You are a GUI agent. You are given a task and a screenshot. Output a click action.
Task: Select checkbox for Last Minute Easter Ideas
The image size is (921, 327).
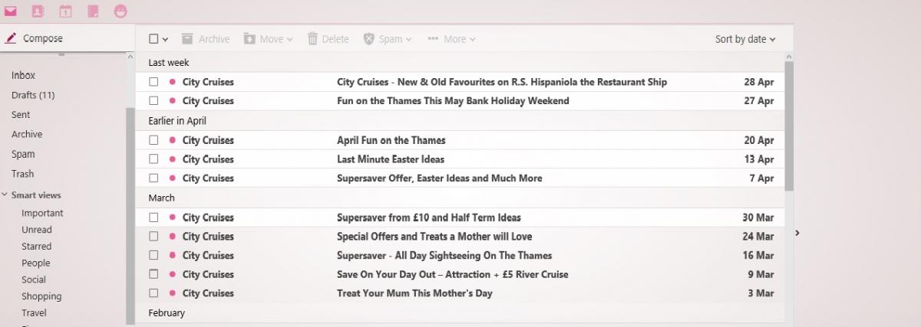pos(153,159)
